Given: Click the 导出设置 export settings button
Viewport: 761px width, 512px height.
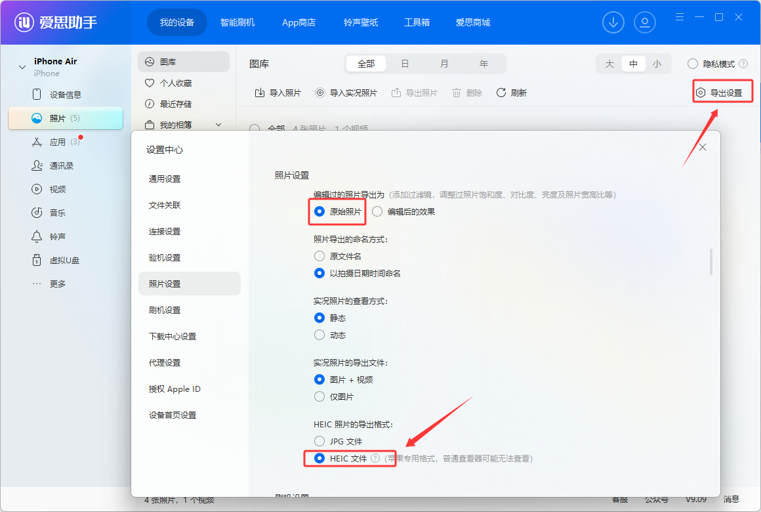Looking at the screenshot, I should [722, 92].
